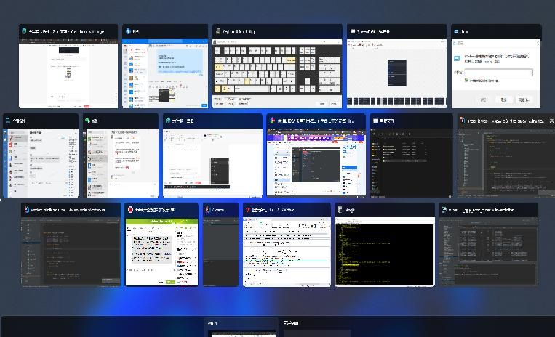
Task: Click the title icon of the middle-row IDE window
Action: [x=463, y=121]
